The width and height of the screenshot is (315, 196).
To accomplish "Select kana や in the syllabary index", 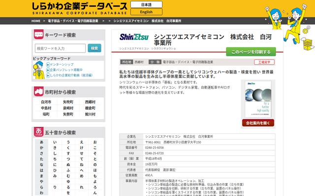I will (41, 182).
